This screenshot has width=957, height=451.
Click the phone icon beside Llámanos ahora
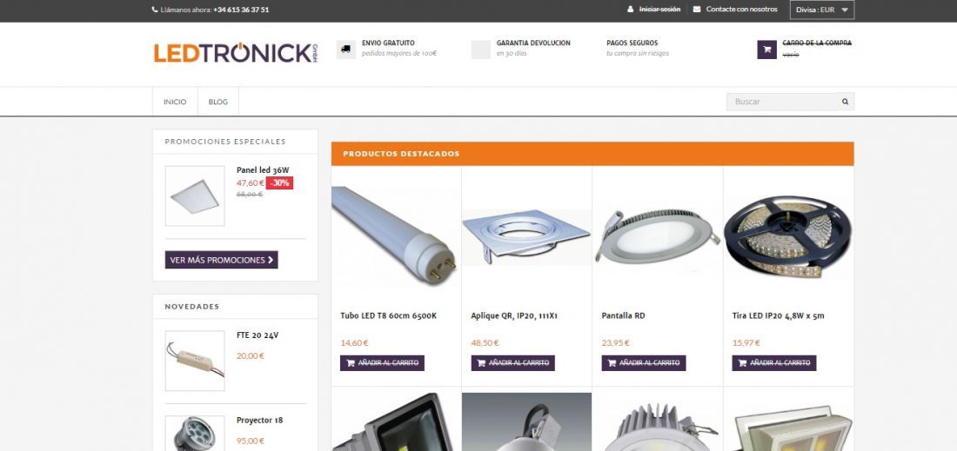click(x=154, y=10)
